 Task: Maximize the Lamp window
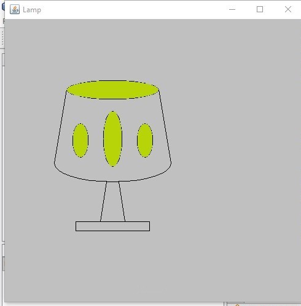[260, 9]
